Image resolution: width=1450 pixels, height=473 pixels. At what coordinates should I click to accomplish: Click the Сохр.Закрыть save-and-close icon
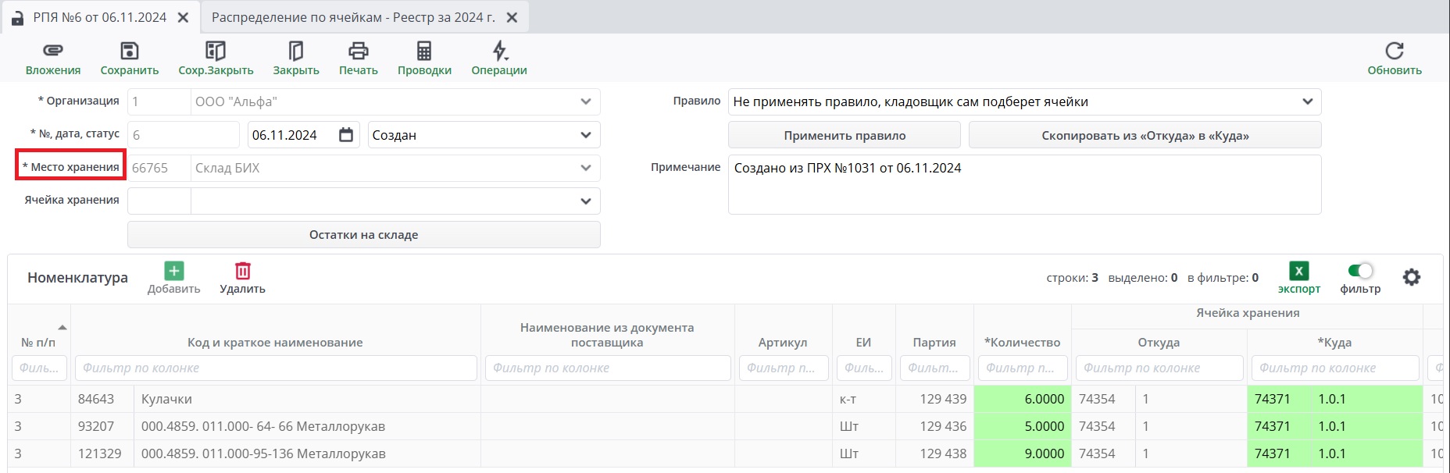215,52
